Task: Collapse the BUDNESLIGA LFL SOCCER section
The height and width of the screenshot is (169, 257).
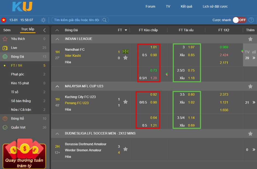Action: click(x=57, y=134)
